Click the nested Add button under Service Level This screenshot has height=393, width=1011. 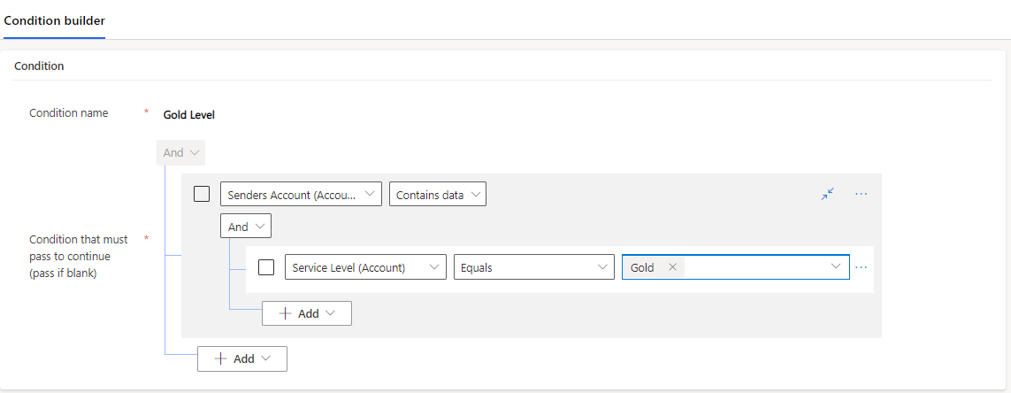307,313
